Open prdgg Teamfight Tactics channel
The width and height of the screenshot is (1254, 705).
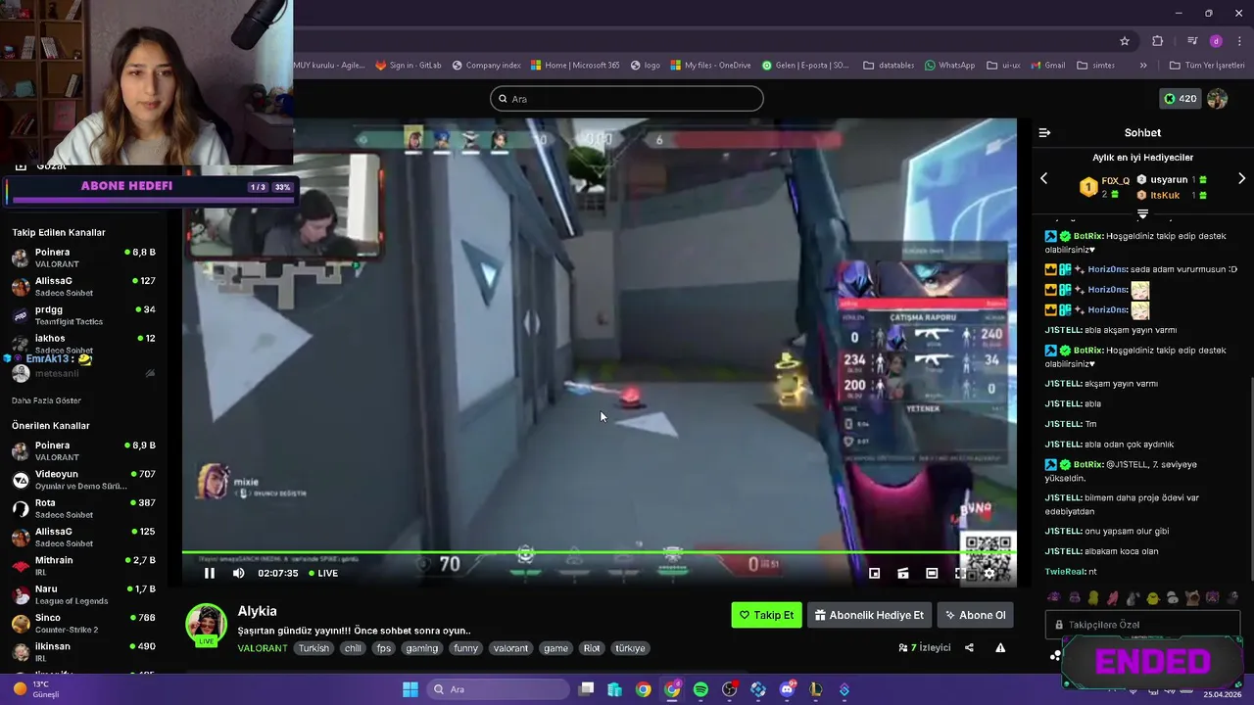[83, 314]
